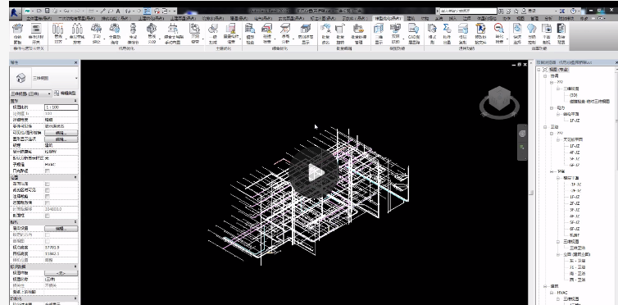
Task: Click the Save icon in quick access toolbar
Action: click(48, 11)
